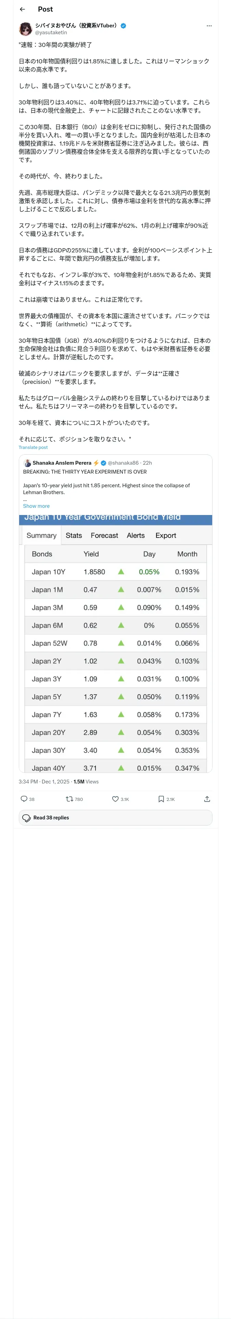Viewport: 231px width, 1319px height.
Task: Click the back arrow icon
Action: [x=22, y=9]
